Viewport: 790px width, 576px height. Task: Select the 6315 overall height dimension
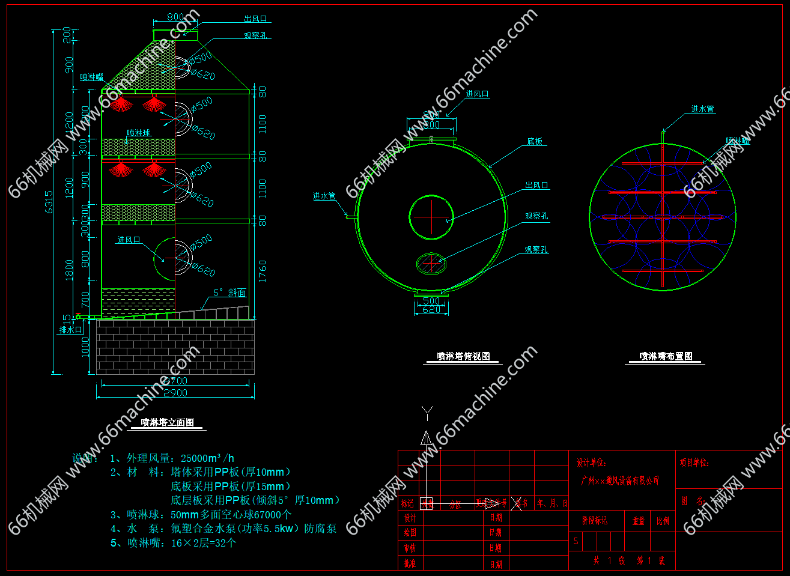point(49,202)
